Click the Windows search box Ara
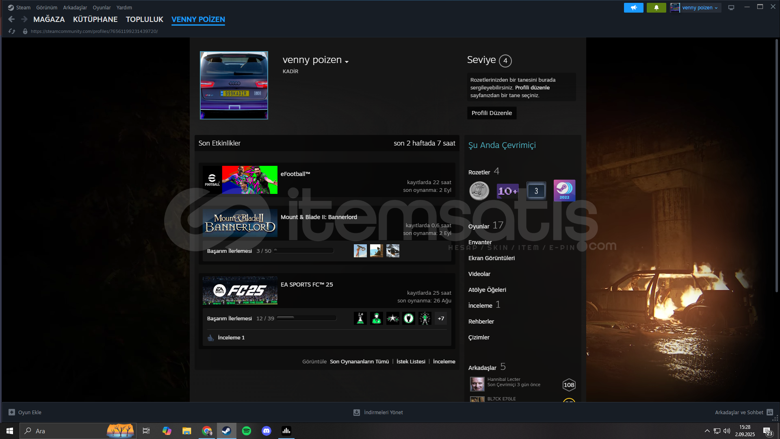 tap(77, 431)
